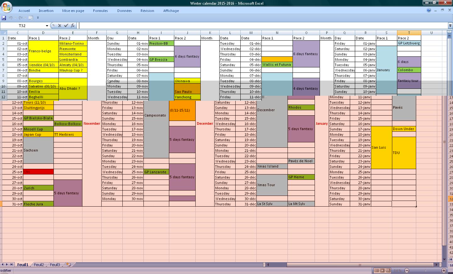Select the red cell on 25-oct row

pos(38,172)
